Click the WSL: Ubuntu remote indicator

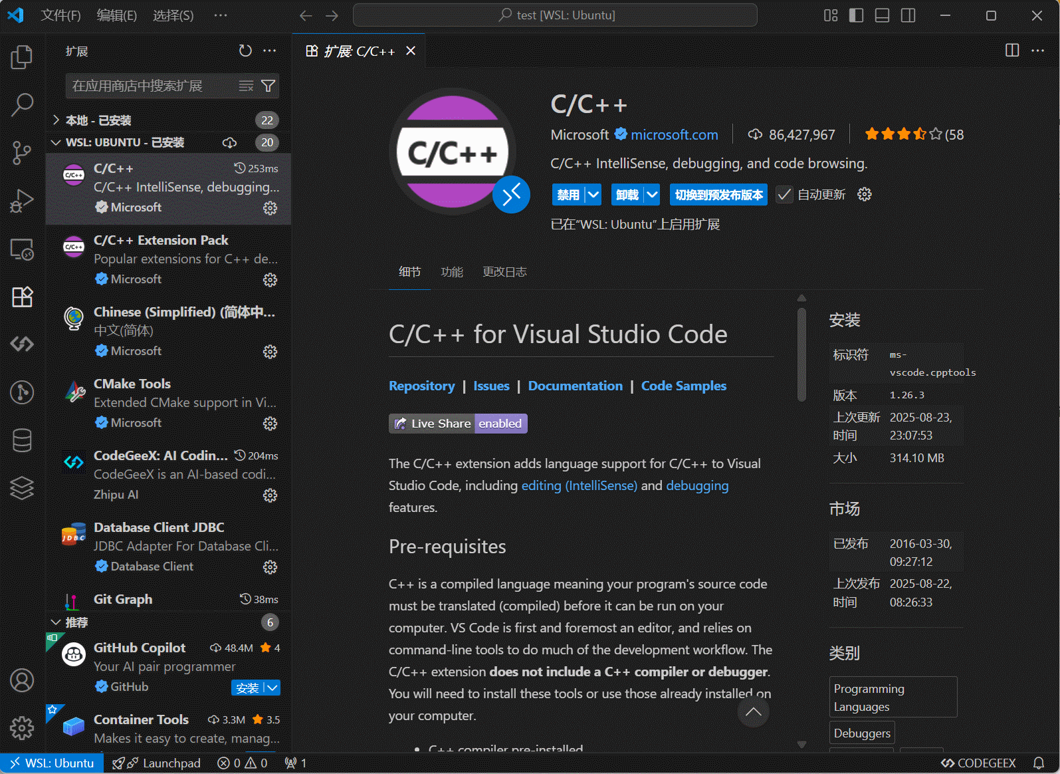(52, 763)
